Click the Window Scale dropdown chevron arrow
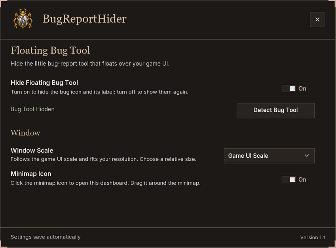The image size is (336, 248). click(x=307, y=156)
